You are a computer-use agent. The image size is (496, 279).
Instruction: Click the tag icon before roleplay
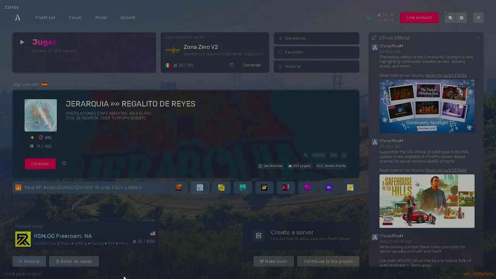306,155
